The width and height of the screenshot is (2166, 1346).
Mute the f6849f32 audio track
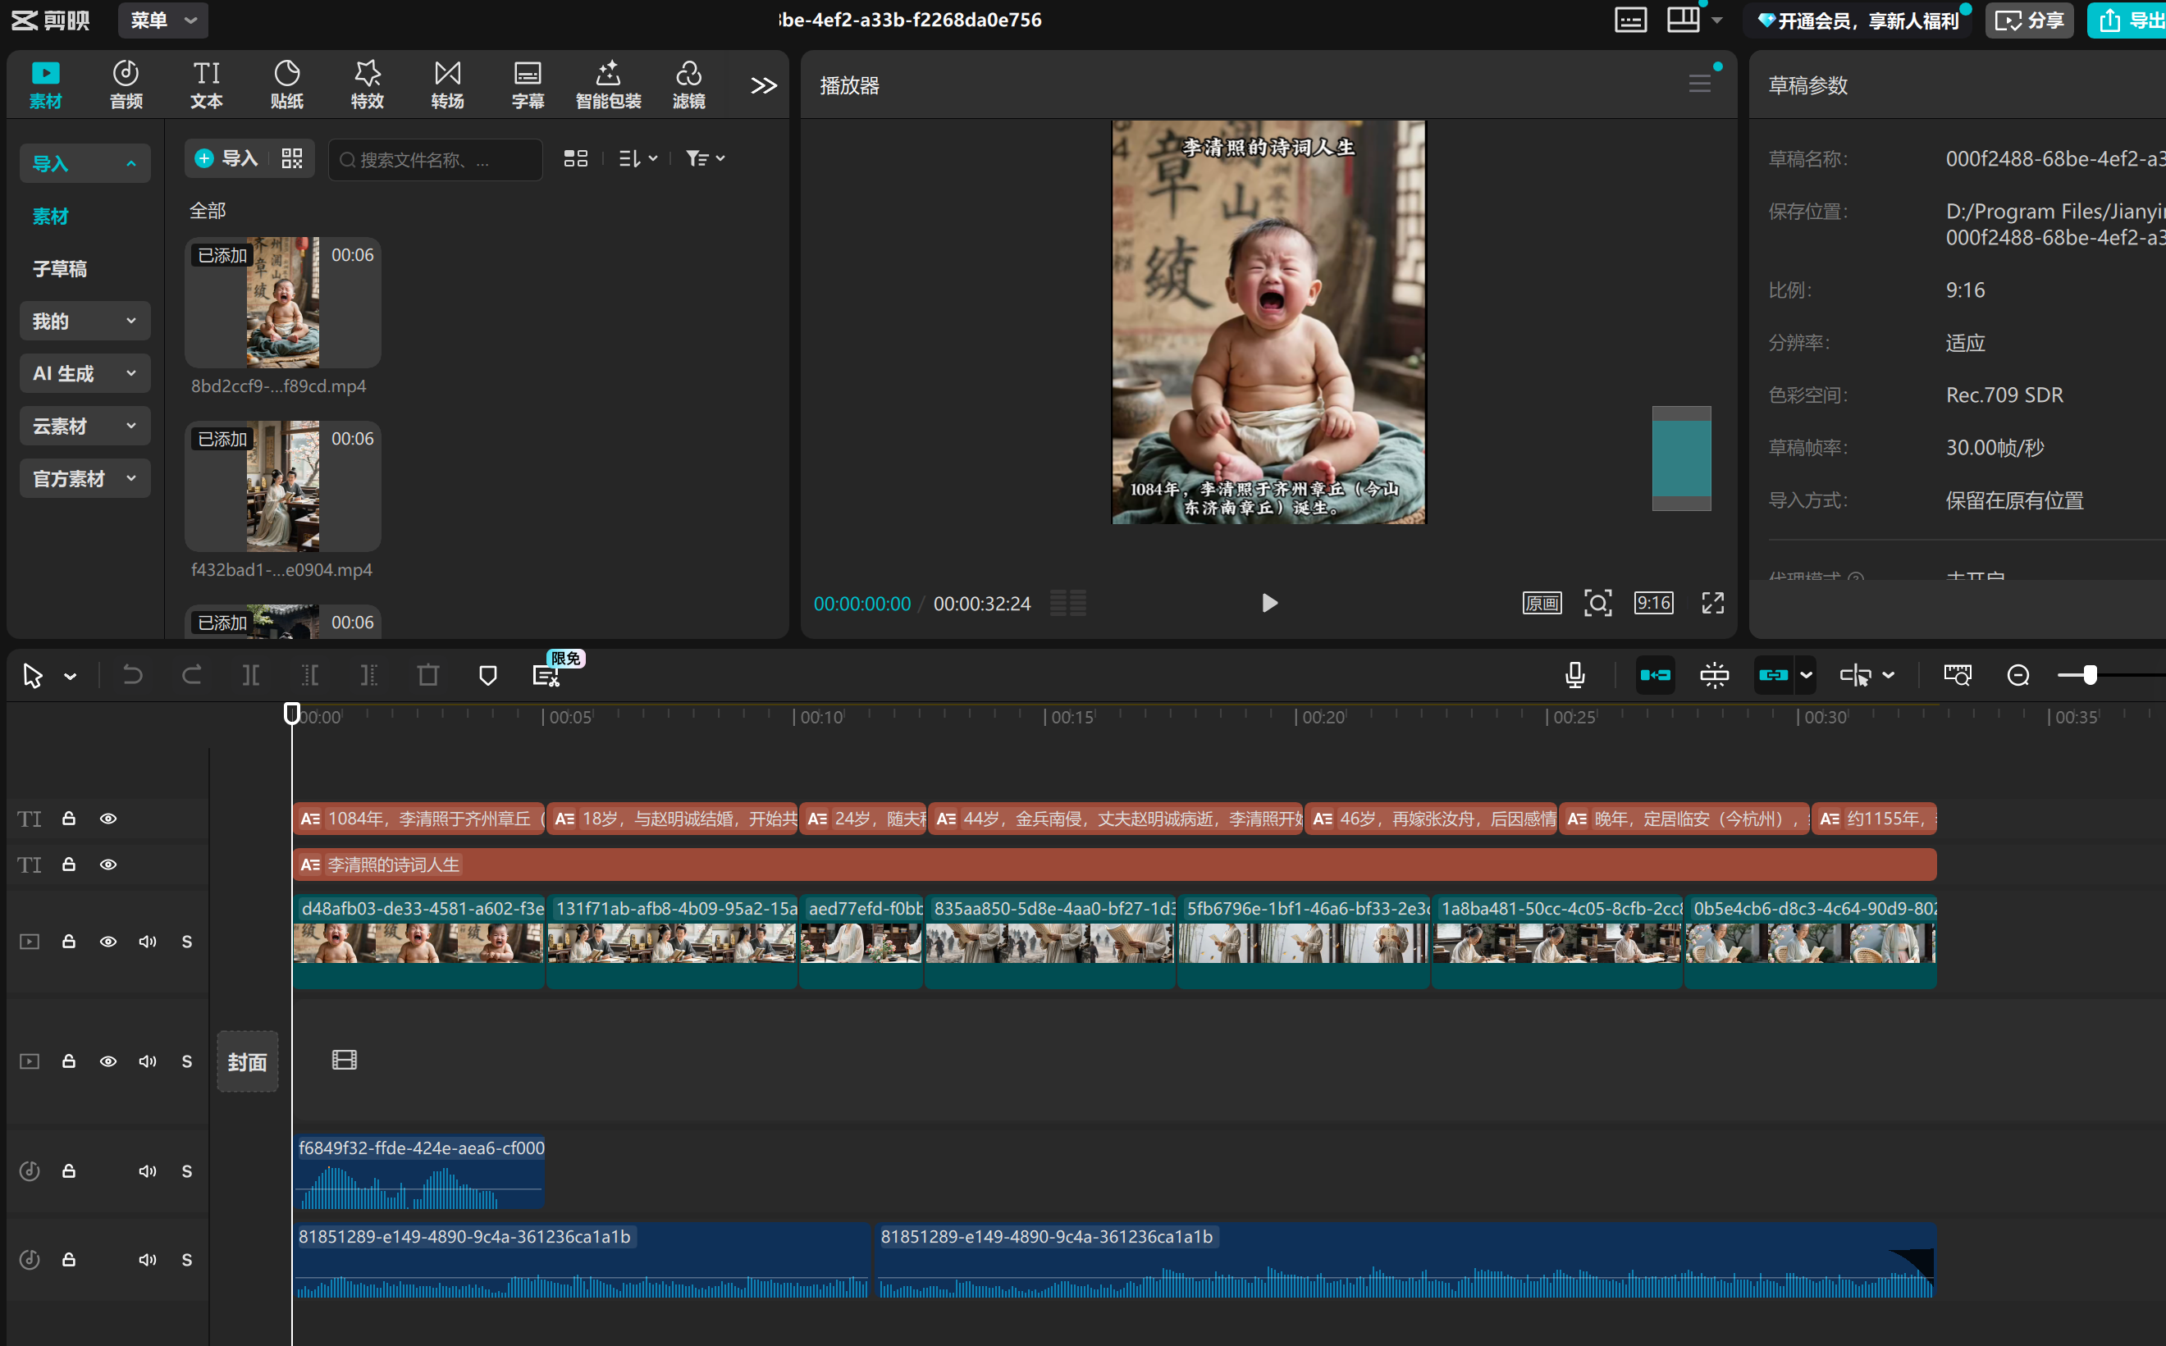point(147,1170)
